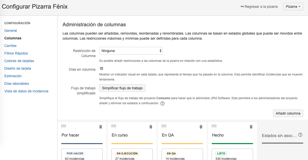Open help icon next to Estados sin asociar
Image resolution: width=308 pixels, height=160 pixels.
click(300, 135)
